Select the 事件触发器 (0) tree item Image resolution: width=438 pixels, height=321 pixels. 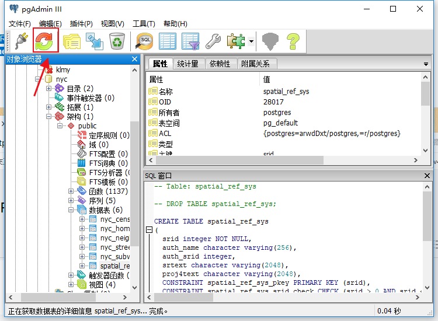coord(91,98)
